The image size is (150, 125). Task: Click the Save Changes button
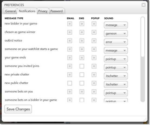18,109
